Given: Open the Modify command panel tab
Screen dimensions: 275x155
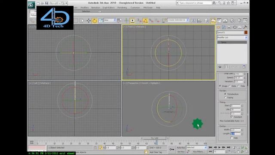Looking at the screenshot, I should [x=224, y=27].
